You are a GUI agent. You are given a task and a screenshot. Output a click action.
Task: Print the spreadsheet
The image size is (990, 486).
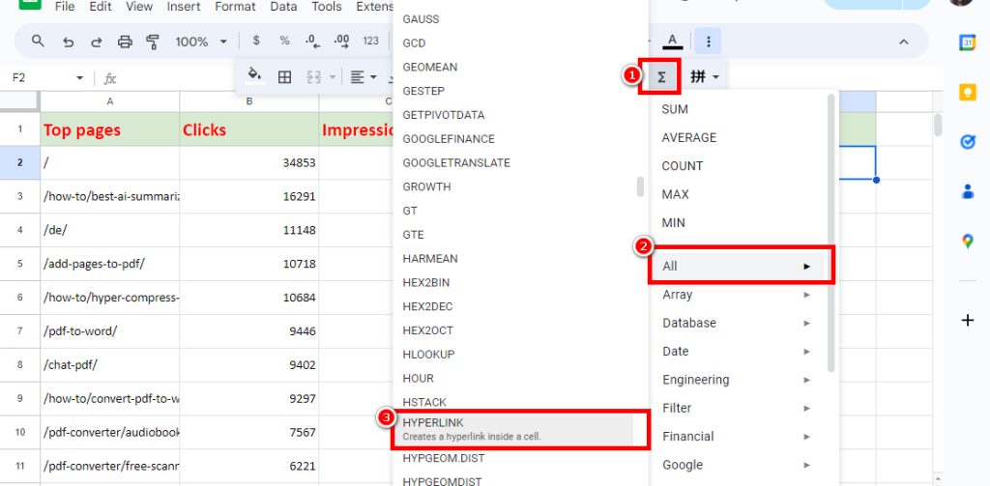click(125, 42)
